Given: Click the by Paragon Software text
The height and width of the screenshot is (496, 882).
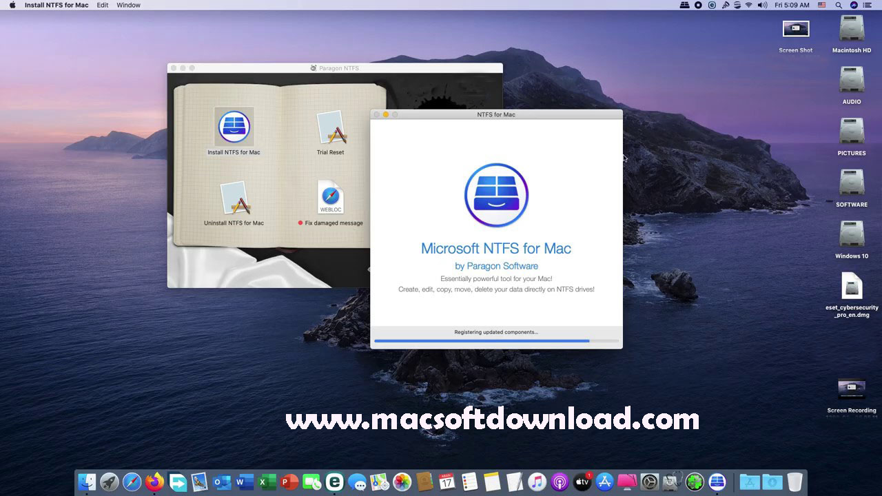Looking at the screenshot, I should [x=496, y=266].
